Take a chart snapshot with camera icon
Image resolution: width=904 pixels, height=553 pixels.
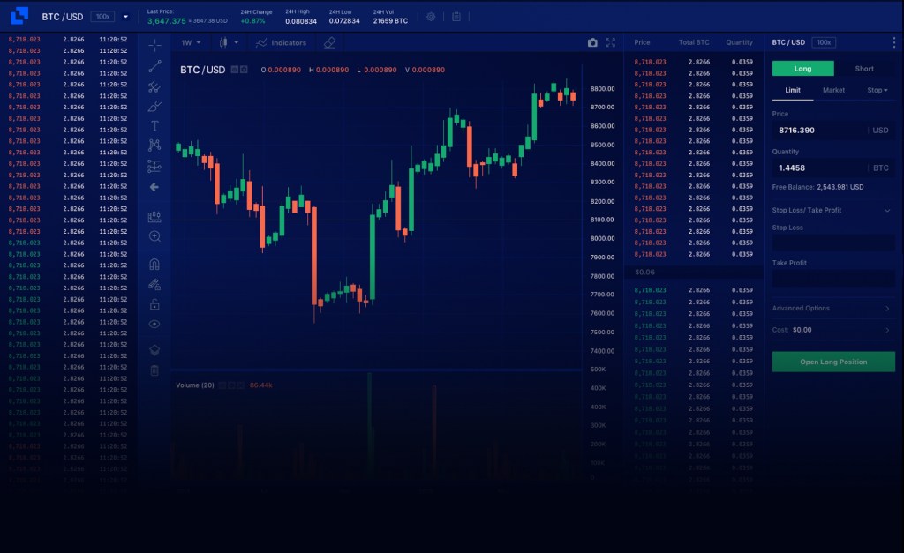point(592,42)
